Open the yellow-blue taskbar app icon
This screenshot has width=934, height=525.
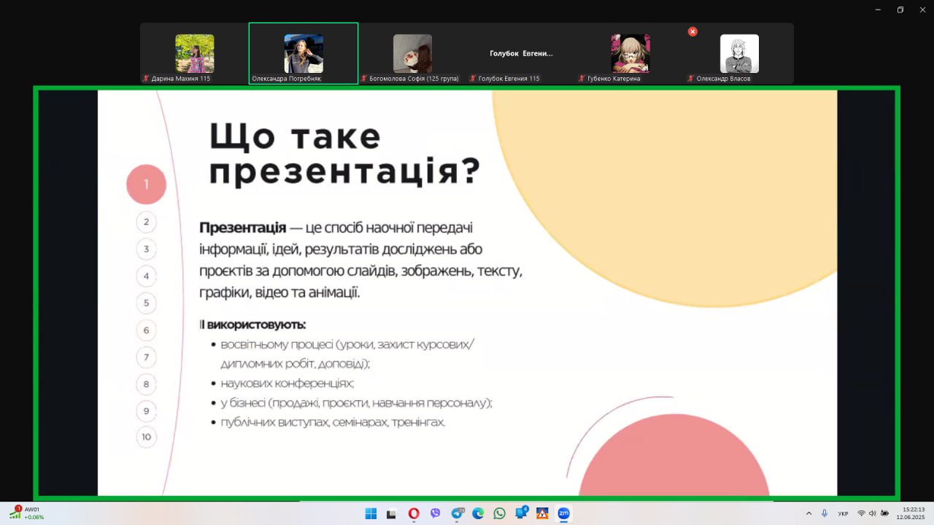pyautogui.click(x=542, y=513)
